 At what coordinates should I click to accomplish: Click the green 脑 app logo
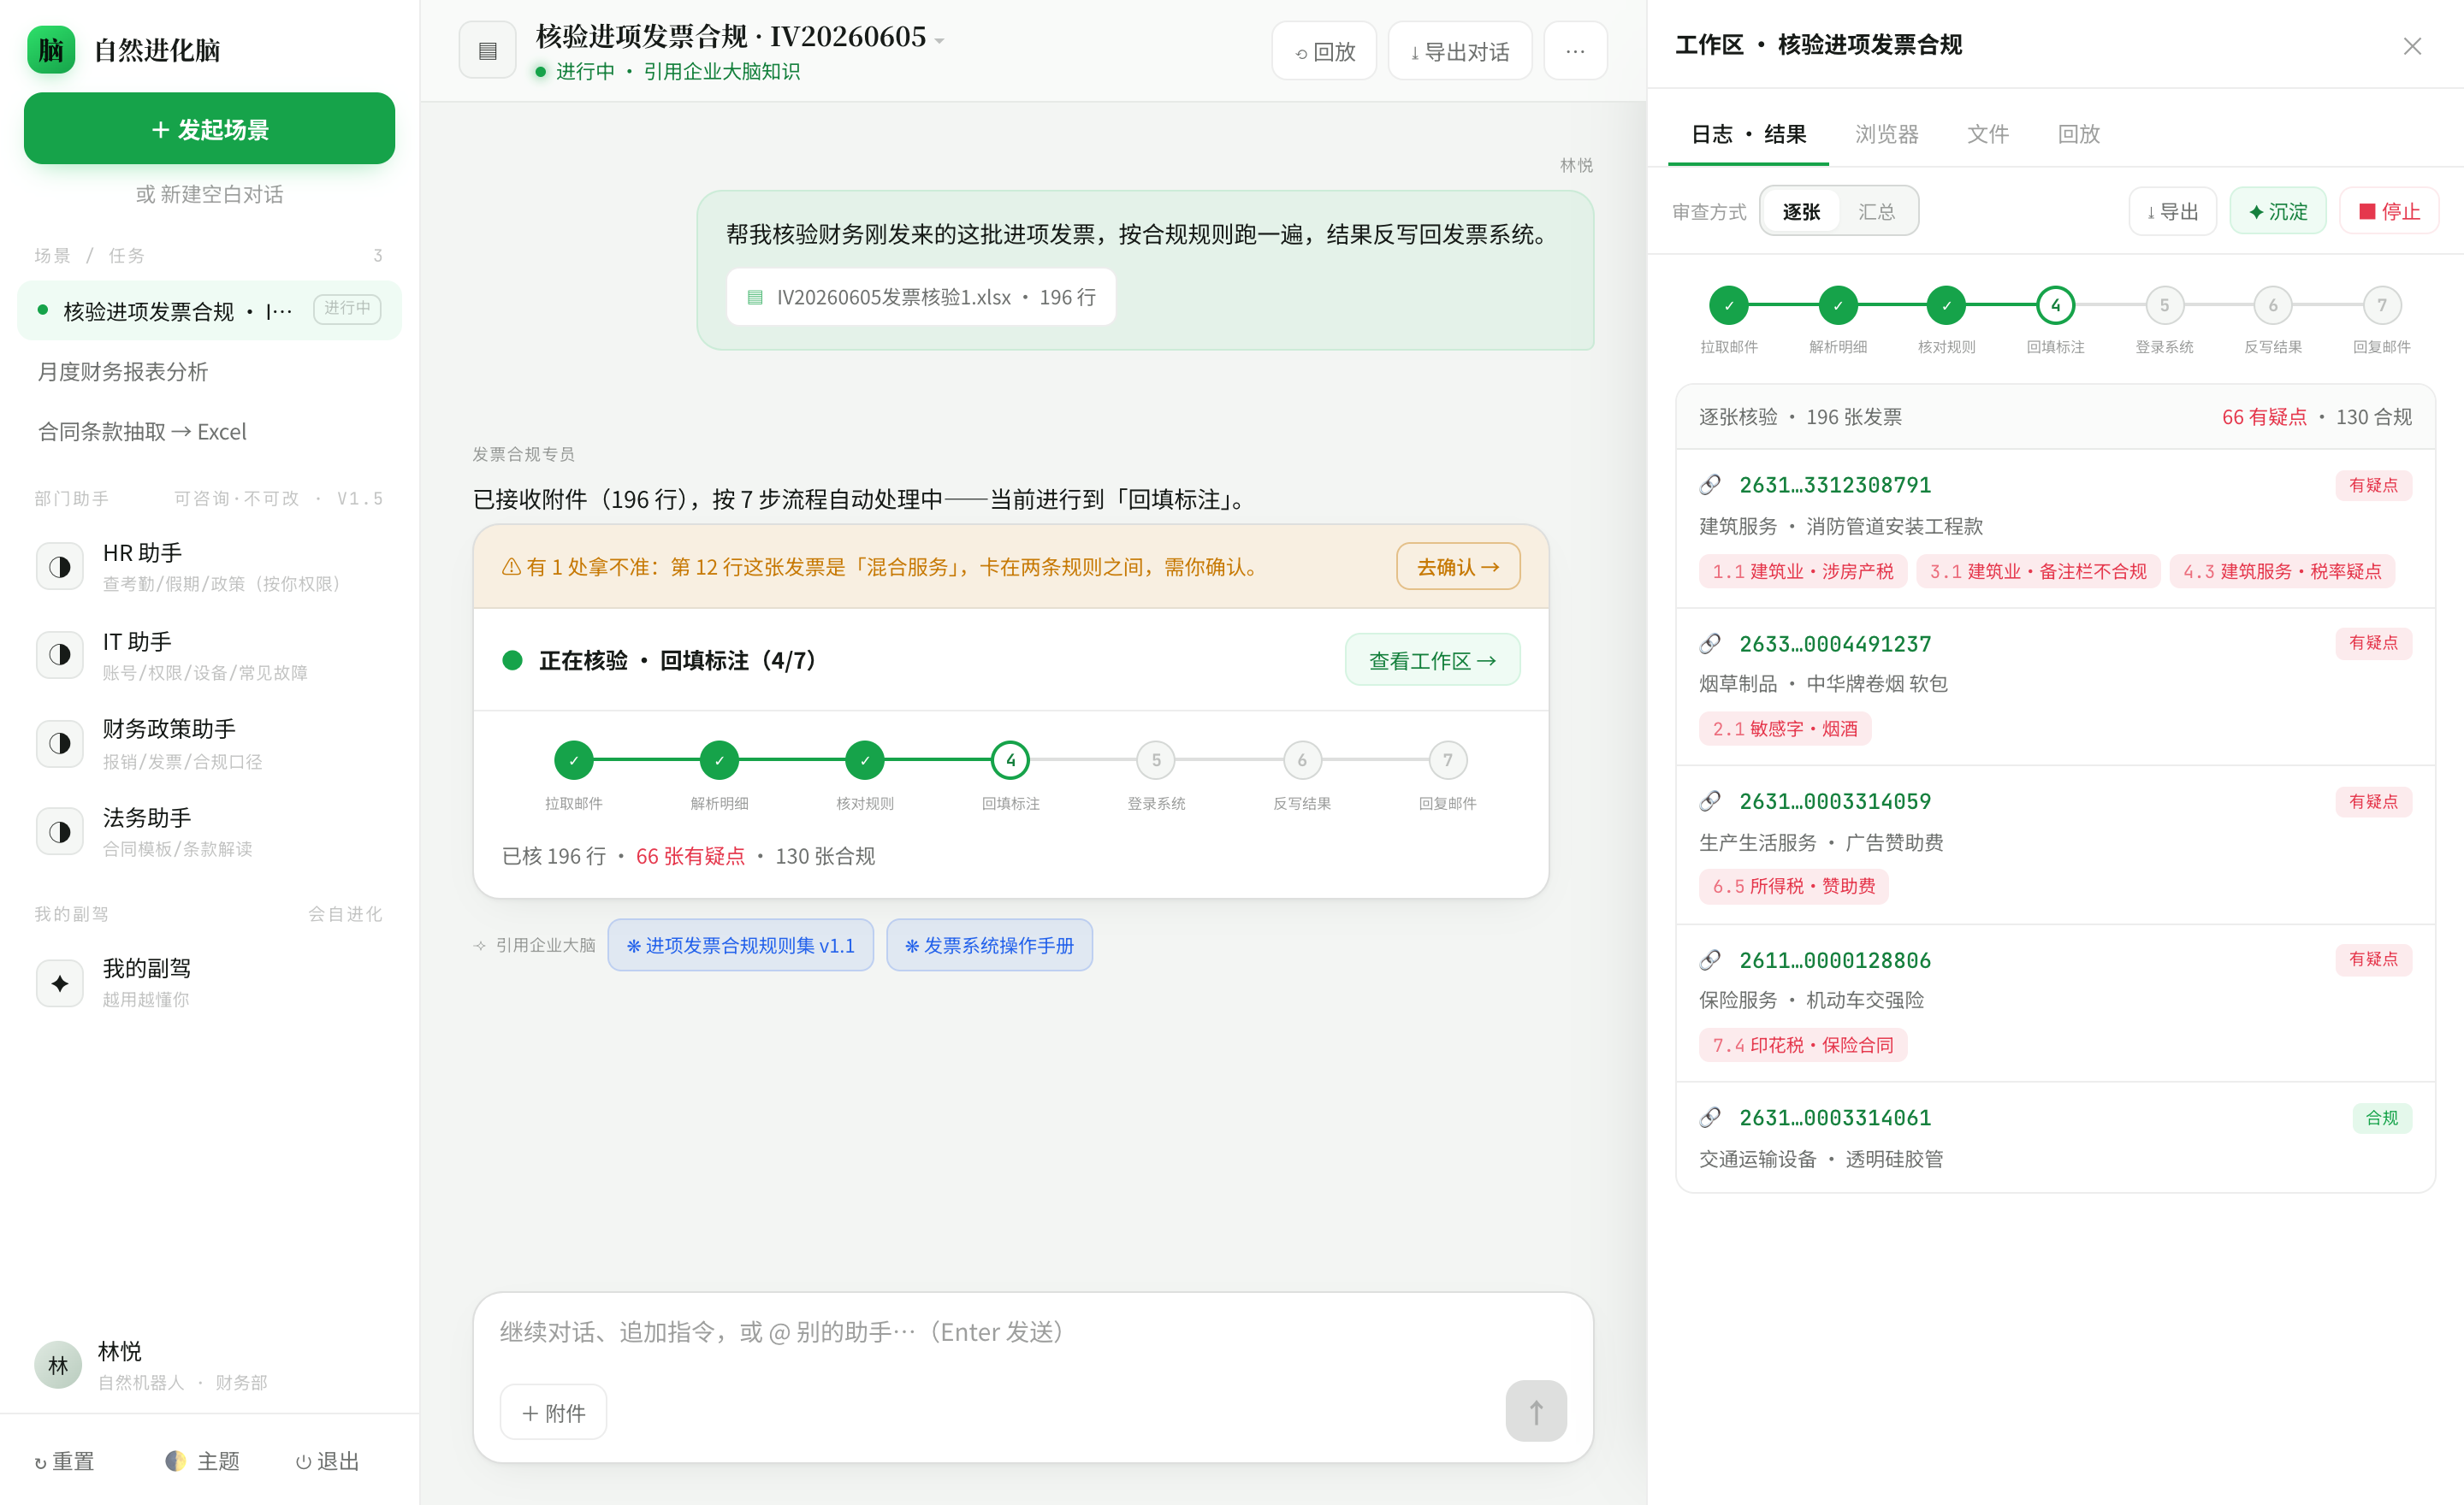tap(51, 49)
